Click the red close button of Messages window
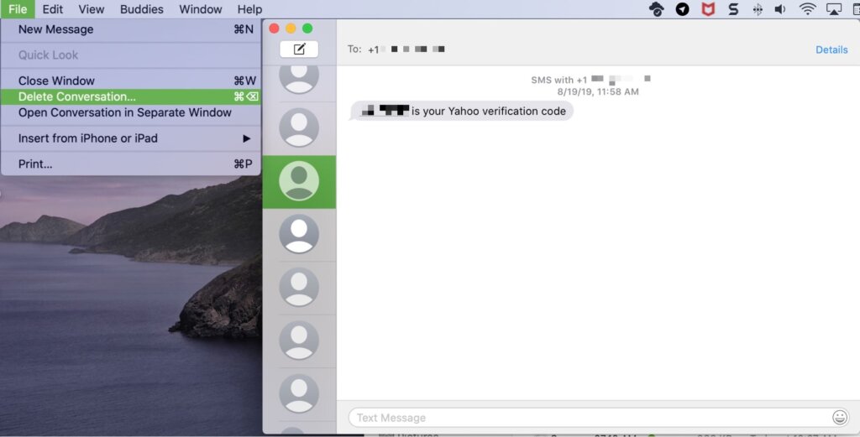Image resolution: width=860 pixels, height=437 pixels. point(275,28)
